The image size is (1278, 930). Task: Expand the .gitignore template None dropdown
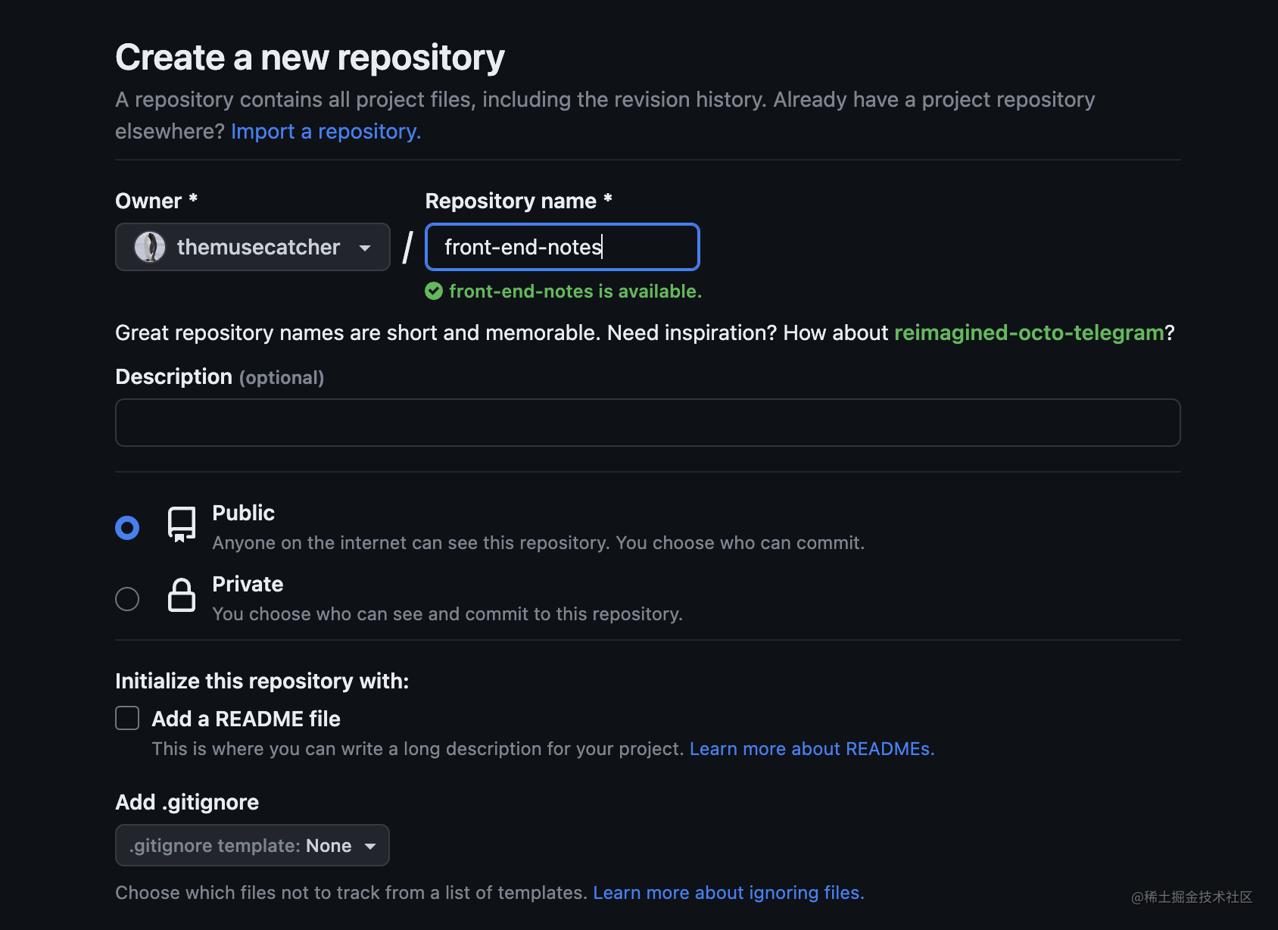252,845
